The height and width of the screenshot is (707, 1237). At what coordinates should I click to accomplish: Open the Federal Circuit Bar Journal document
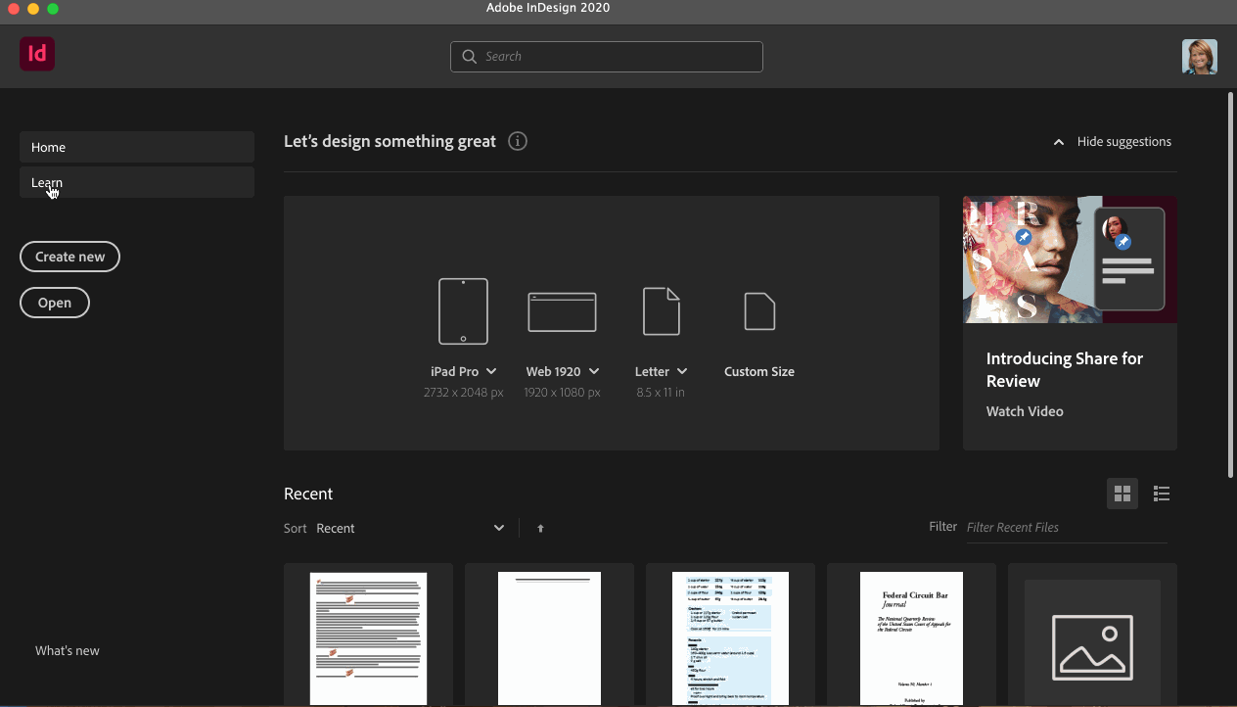911,636
